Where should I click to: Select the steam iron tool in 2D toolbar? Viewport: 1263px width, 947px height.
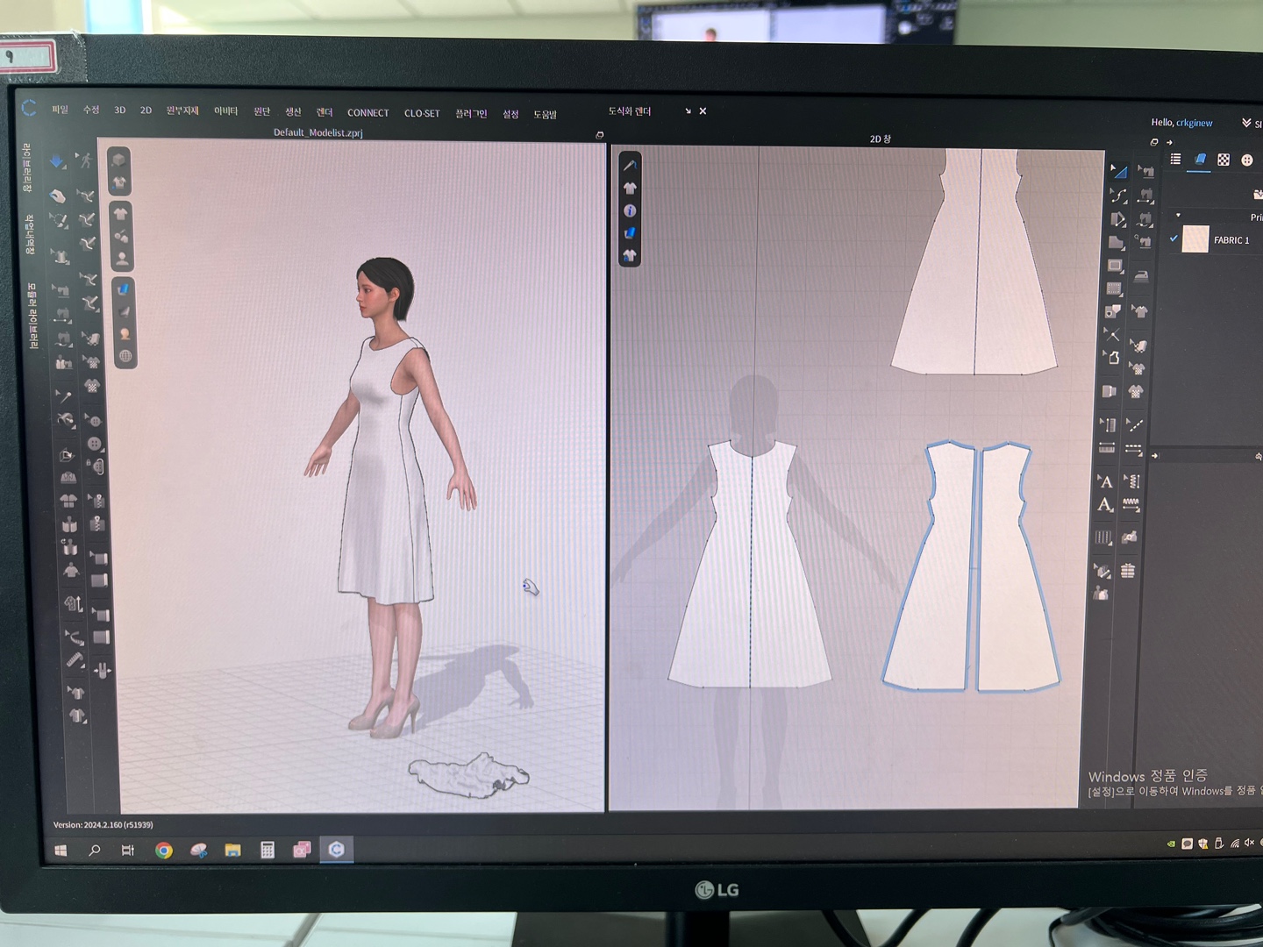coord(1141,276)
